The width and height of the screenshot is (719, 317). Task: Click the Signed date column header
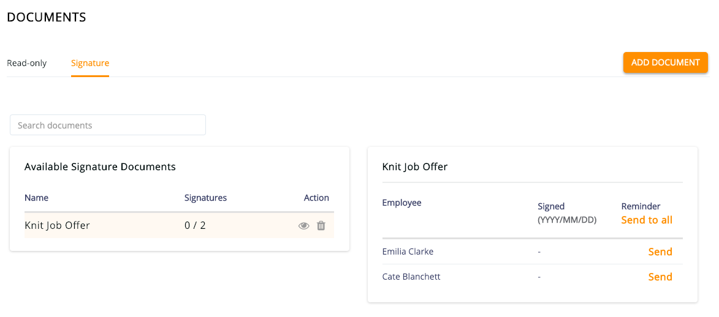(x=567, y=213)
